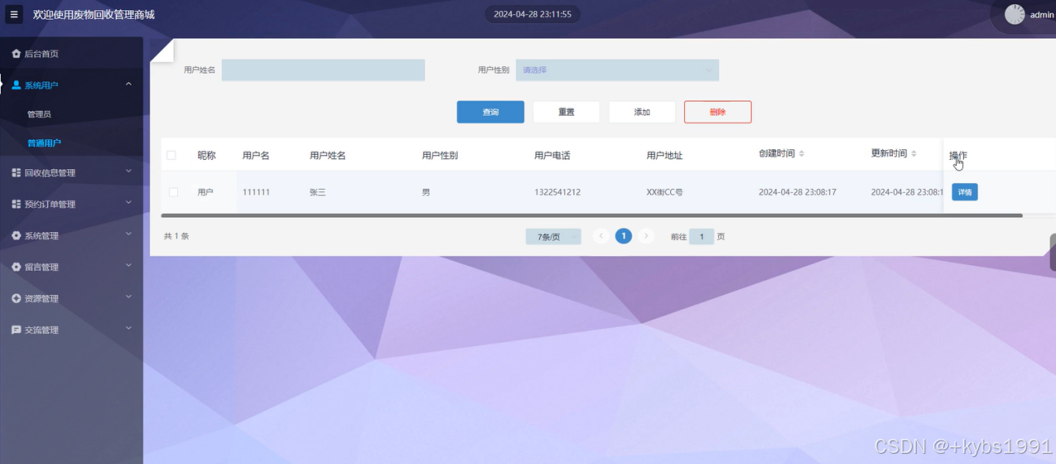The width and height of the screenshot is (1056, 464).
Task: Click the grid icon beside 预约订单管理
Action: [x=16, y=204]
